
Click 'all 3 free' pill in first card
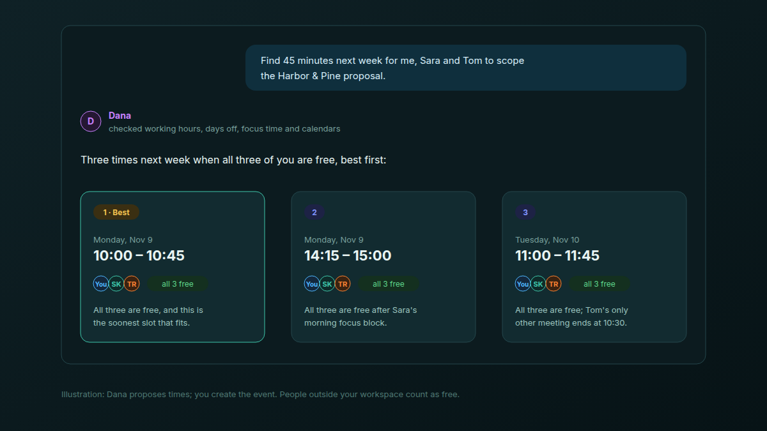click(x=178, y=284)
